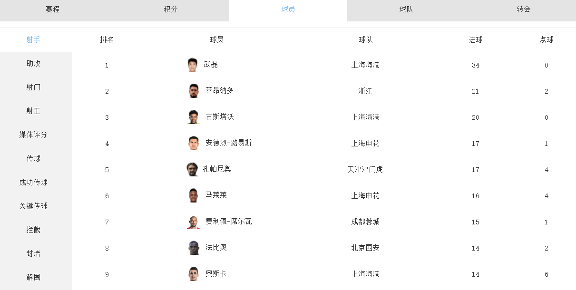Click 费利佩-席尔瓦's player photo
This screenshot has height=290, width=576.
point(193,222)
